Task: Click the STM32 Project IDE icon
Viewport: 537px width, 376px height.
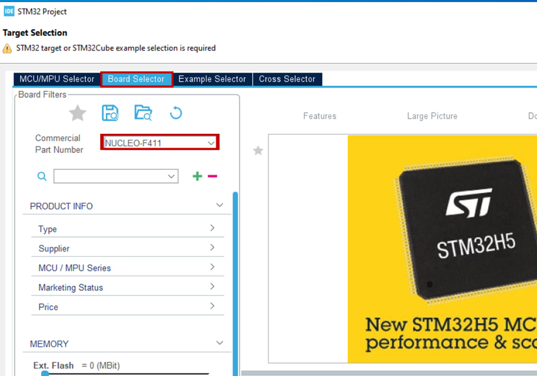Action: (x=9, y=11)
